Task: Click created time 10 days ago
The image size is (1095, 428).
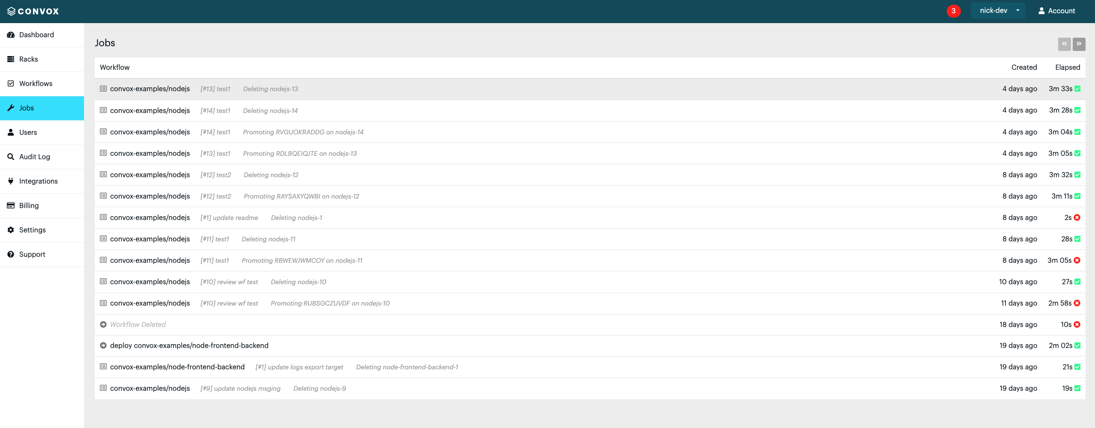Action: [x=1018, y=282]
